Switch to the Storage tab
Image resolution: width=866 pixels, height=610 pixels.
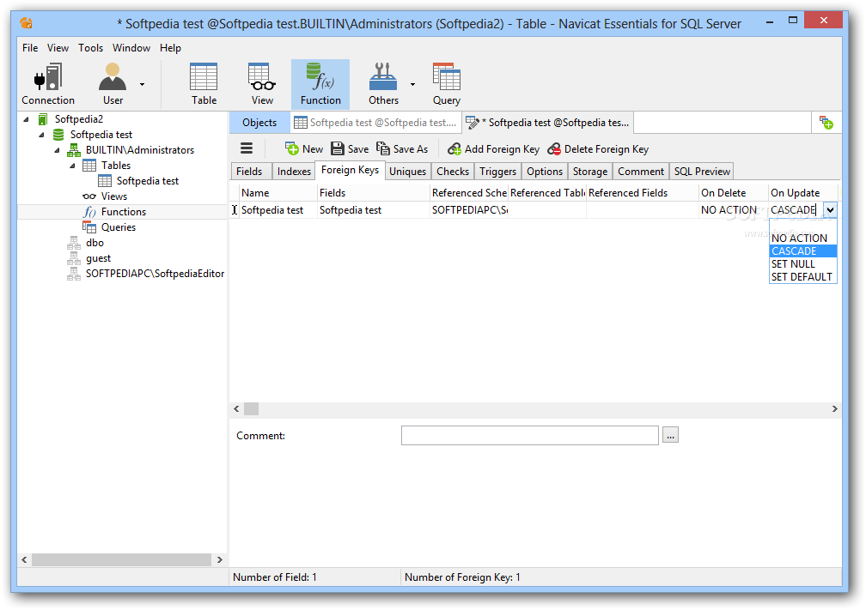point(590,172)
